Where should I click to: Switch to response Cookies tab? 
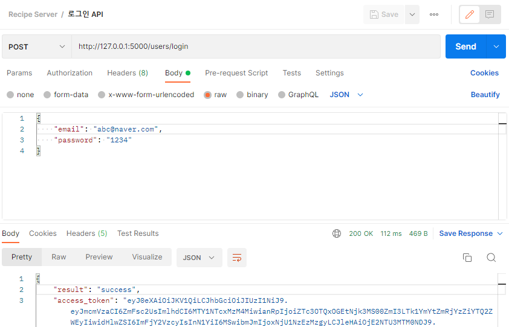pos(43,233)
